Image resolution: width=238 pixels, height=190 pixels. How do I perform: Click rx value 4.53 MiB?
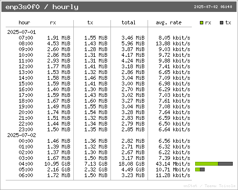[59, 43]
